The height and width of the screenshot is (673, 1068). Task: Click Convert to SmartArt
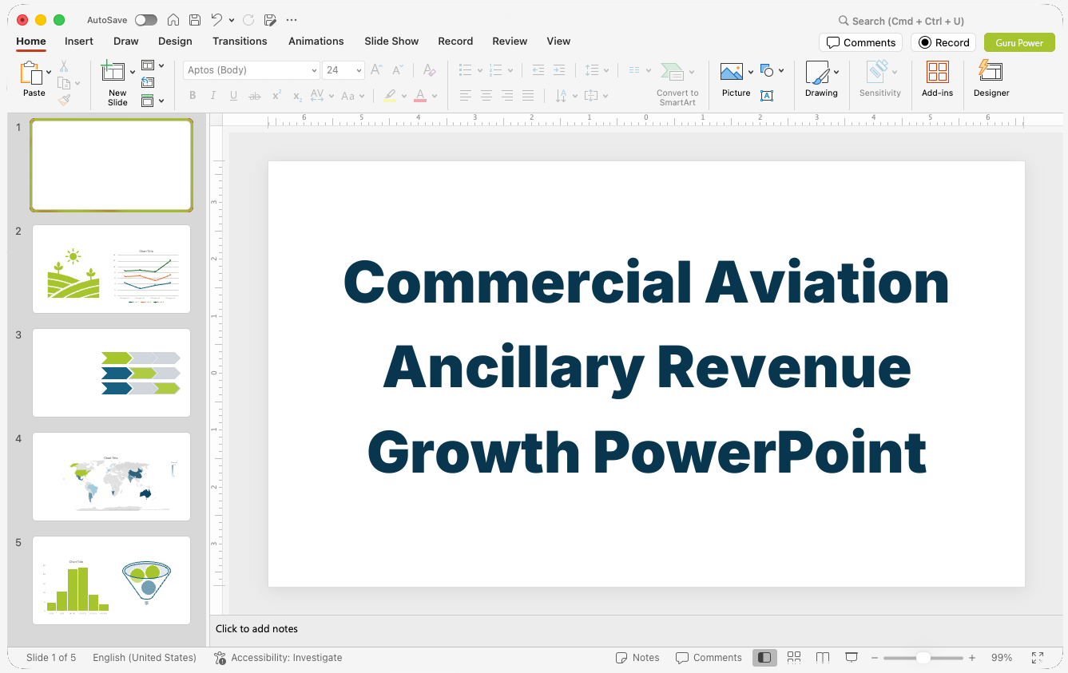(677, 83)
